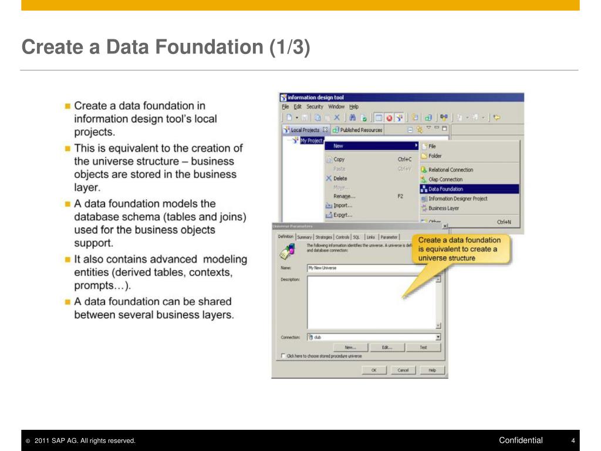Switch to the Published Resources tab
This screenshot has height=451, width=601.
coord(357,130)
